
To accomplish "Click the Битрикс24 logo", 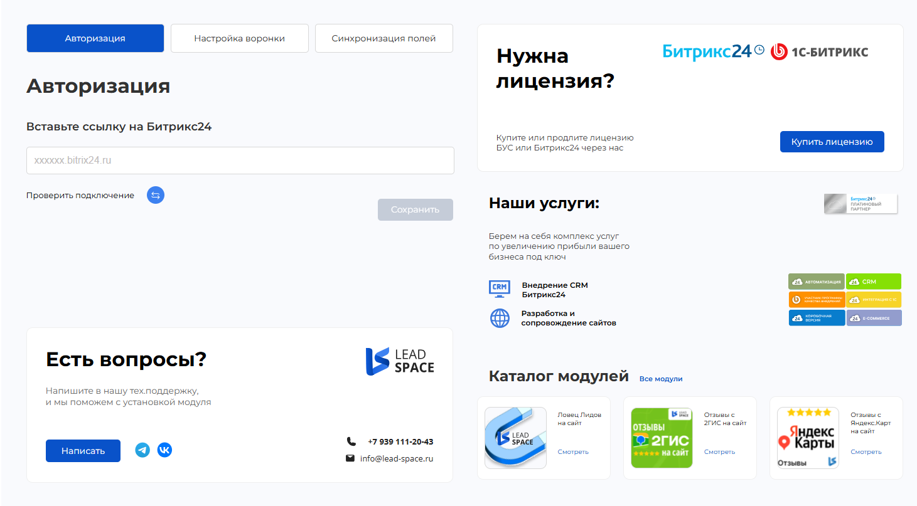I will (x=713, y=51).
